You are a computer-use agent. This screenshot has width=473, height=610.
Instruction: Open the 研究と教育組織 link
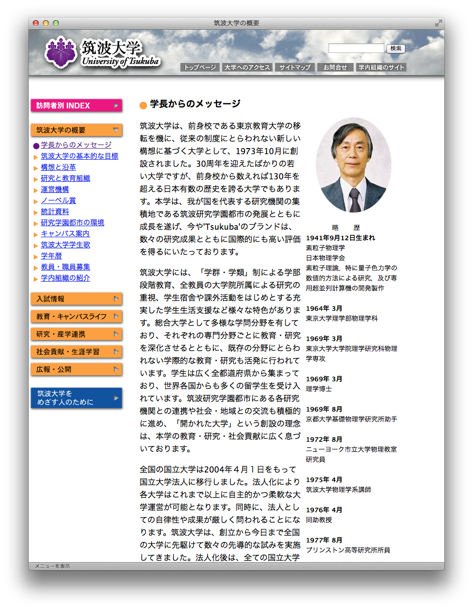coord(65,178)
